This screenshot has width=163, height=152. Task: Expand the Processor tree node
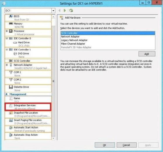pos(7,31)
